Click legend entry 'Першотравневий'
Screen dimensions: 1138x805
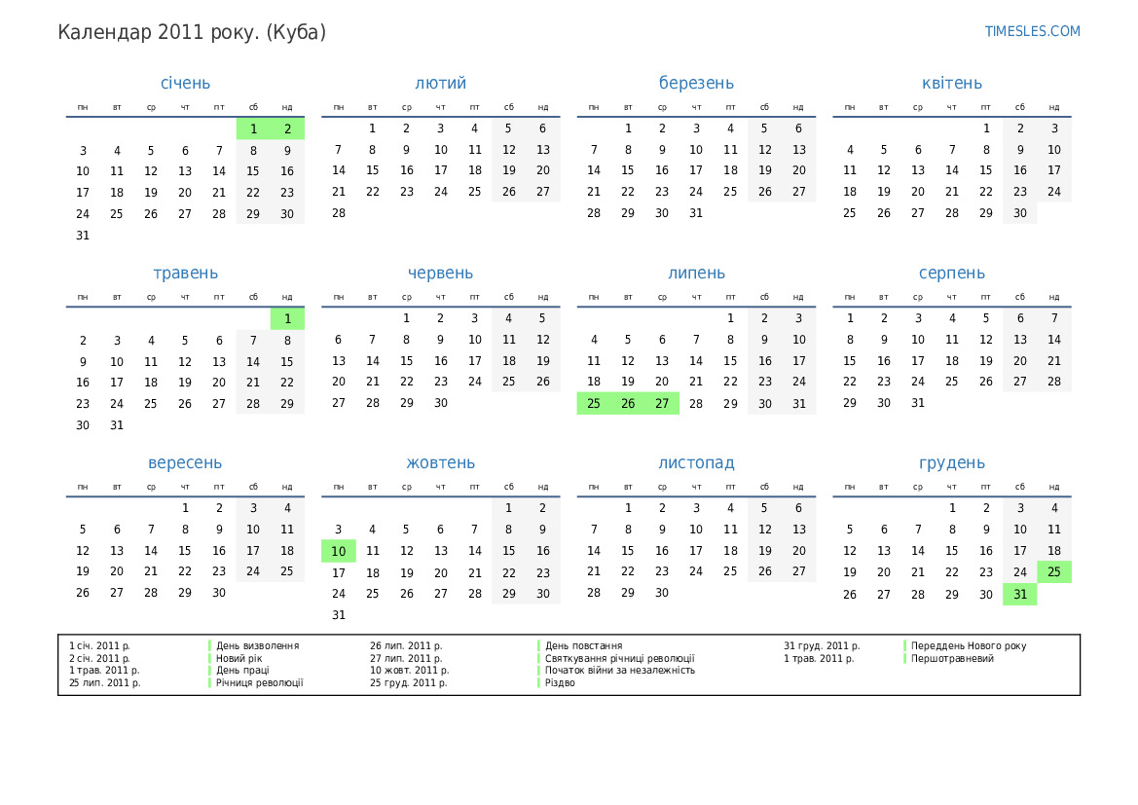click(952, 658)
